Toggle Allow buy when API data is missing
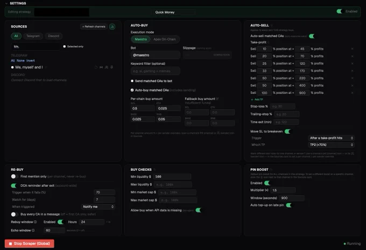The image size is (366, 250). pyautogui.click(x=199, y=210)
